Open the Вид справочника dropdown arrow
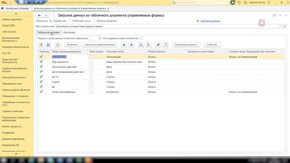Viewport: 290px width, 163px height. (280, 26)
